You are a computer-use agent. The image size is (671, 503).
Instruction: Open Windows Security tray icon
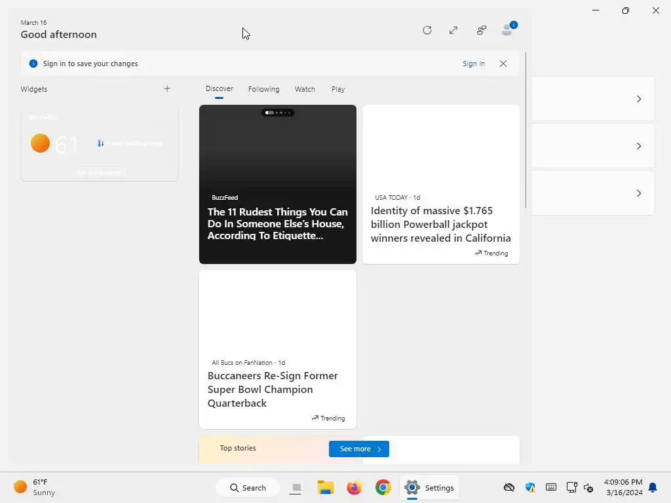[x=529, y=487]
